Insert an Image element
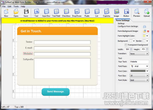 116,13
